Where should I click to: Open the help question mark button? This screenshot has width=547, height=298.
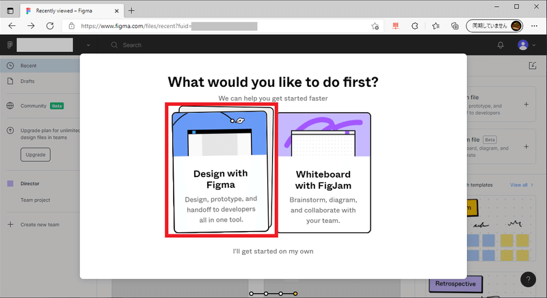point(528,279)
